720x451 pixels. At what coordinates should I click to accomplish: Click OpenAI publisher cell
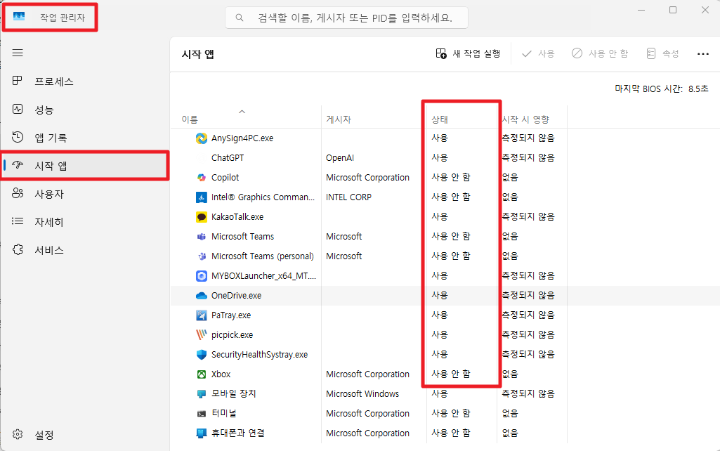340,158
